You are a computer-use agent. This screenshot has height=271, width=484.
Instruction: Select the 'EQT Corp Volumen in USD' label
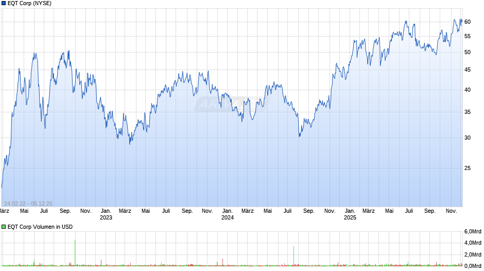[x=40, y=227]
